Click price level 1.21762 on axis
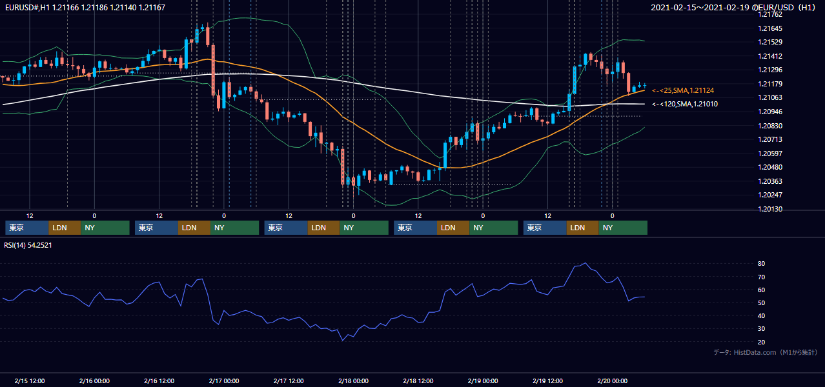825x387 pixels. (771, 15)
